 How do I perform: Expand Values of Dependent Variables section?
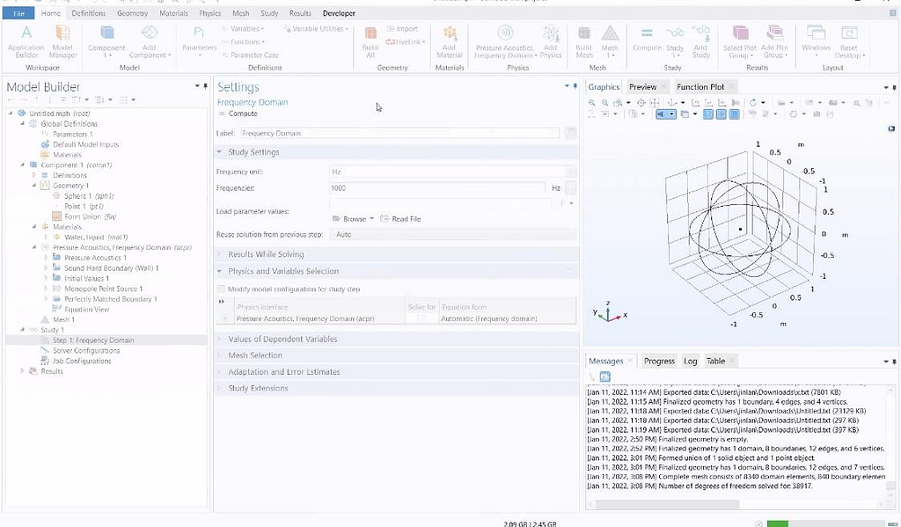click(x=219, y=339)
